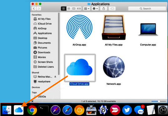This screenshot has height=116, width=168.
Task: Open iCloud Drive from the Dock
Action: [x=19, y=110]
